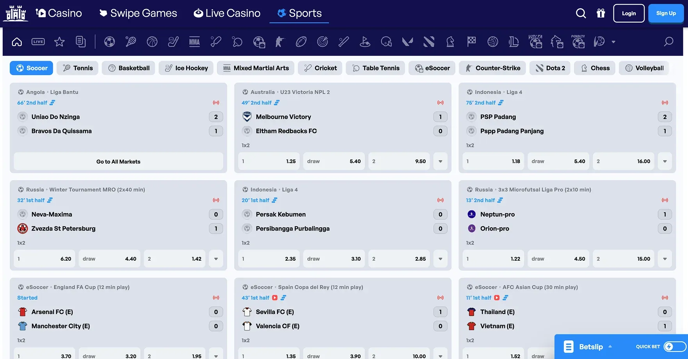
Task: Select odds 1.42 for Zvezda St Petersburg
Action: pyautogui.click(x=175, y=259)
